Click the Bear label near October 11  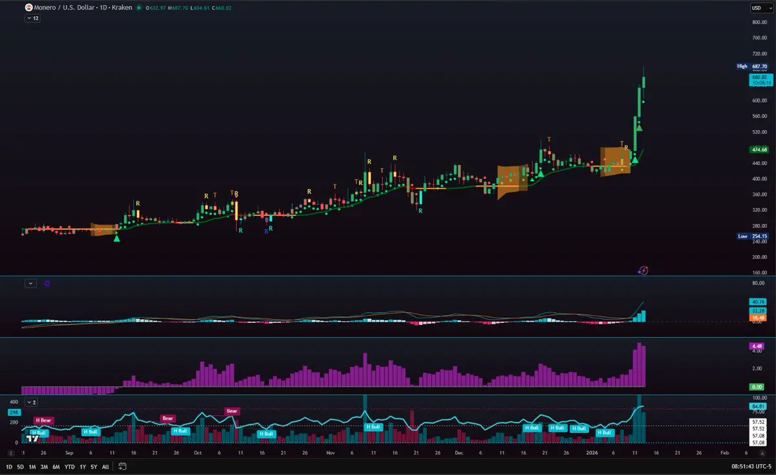(232, 411)
